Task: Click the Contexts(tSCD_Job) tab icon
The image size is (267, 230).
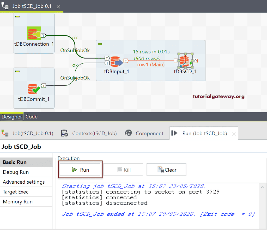Action: 64,133
